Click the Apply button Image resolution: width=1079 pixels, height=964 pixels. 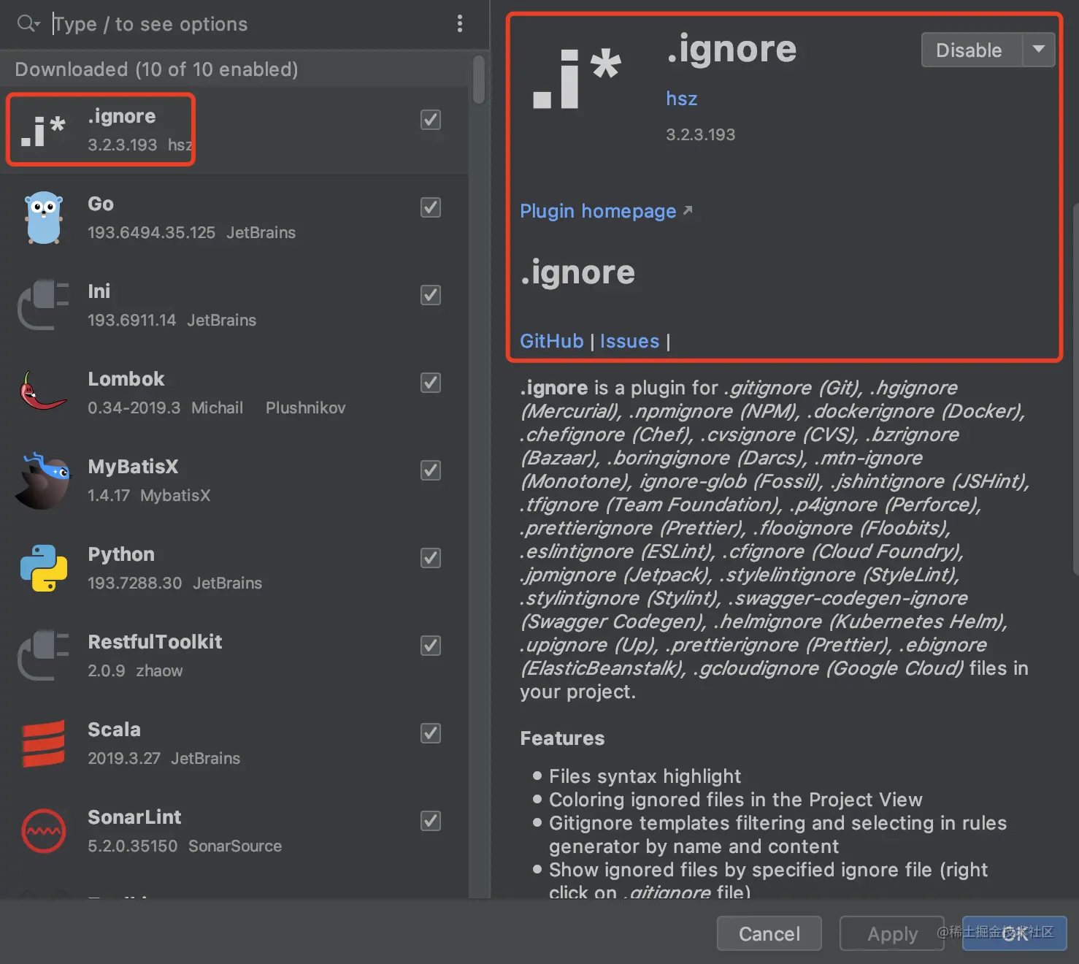892,933
